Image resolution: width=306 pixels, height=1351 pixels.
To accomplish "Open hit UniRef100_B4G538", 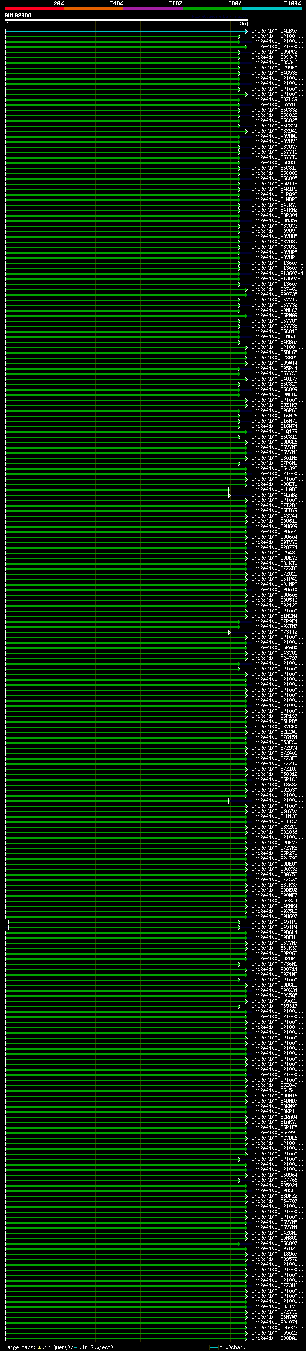I will click(274, 73).
